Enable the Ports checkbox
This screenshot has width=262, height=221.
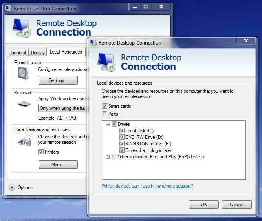click(104, 114)
